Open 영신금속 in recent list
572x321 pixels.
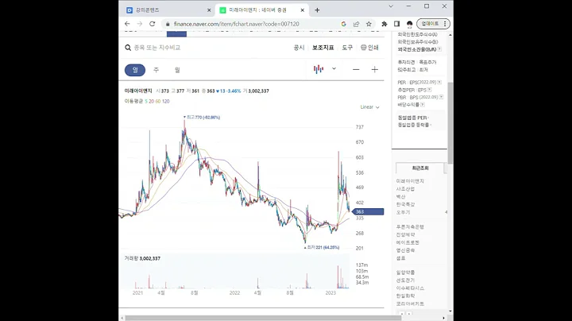tap(405, 250)
